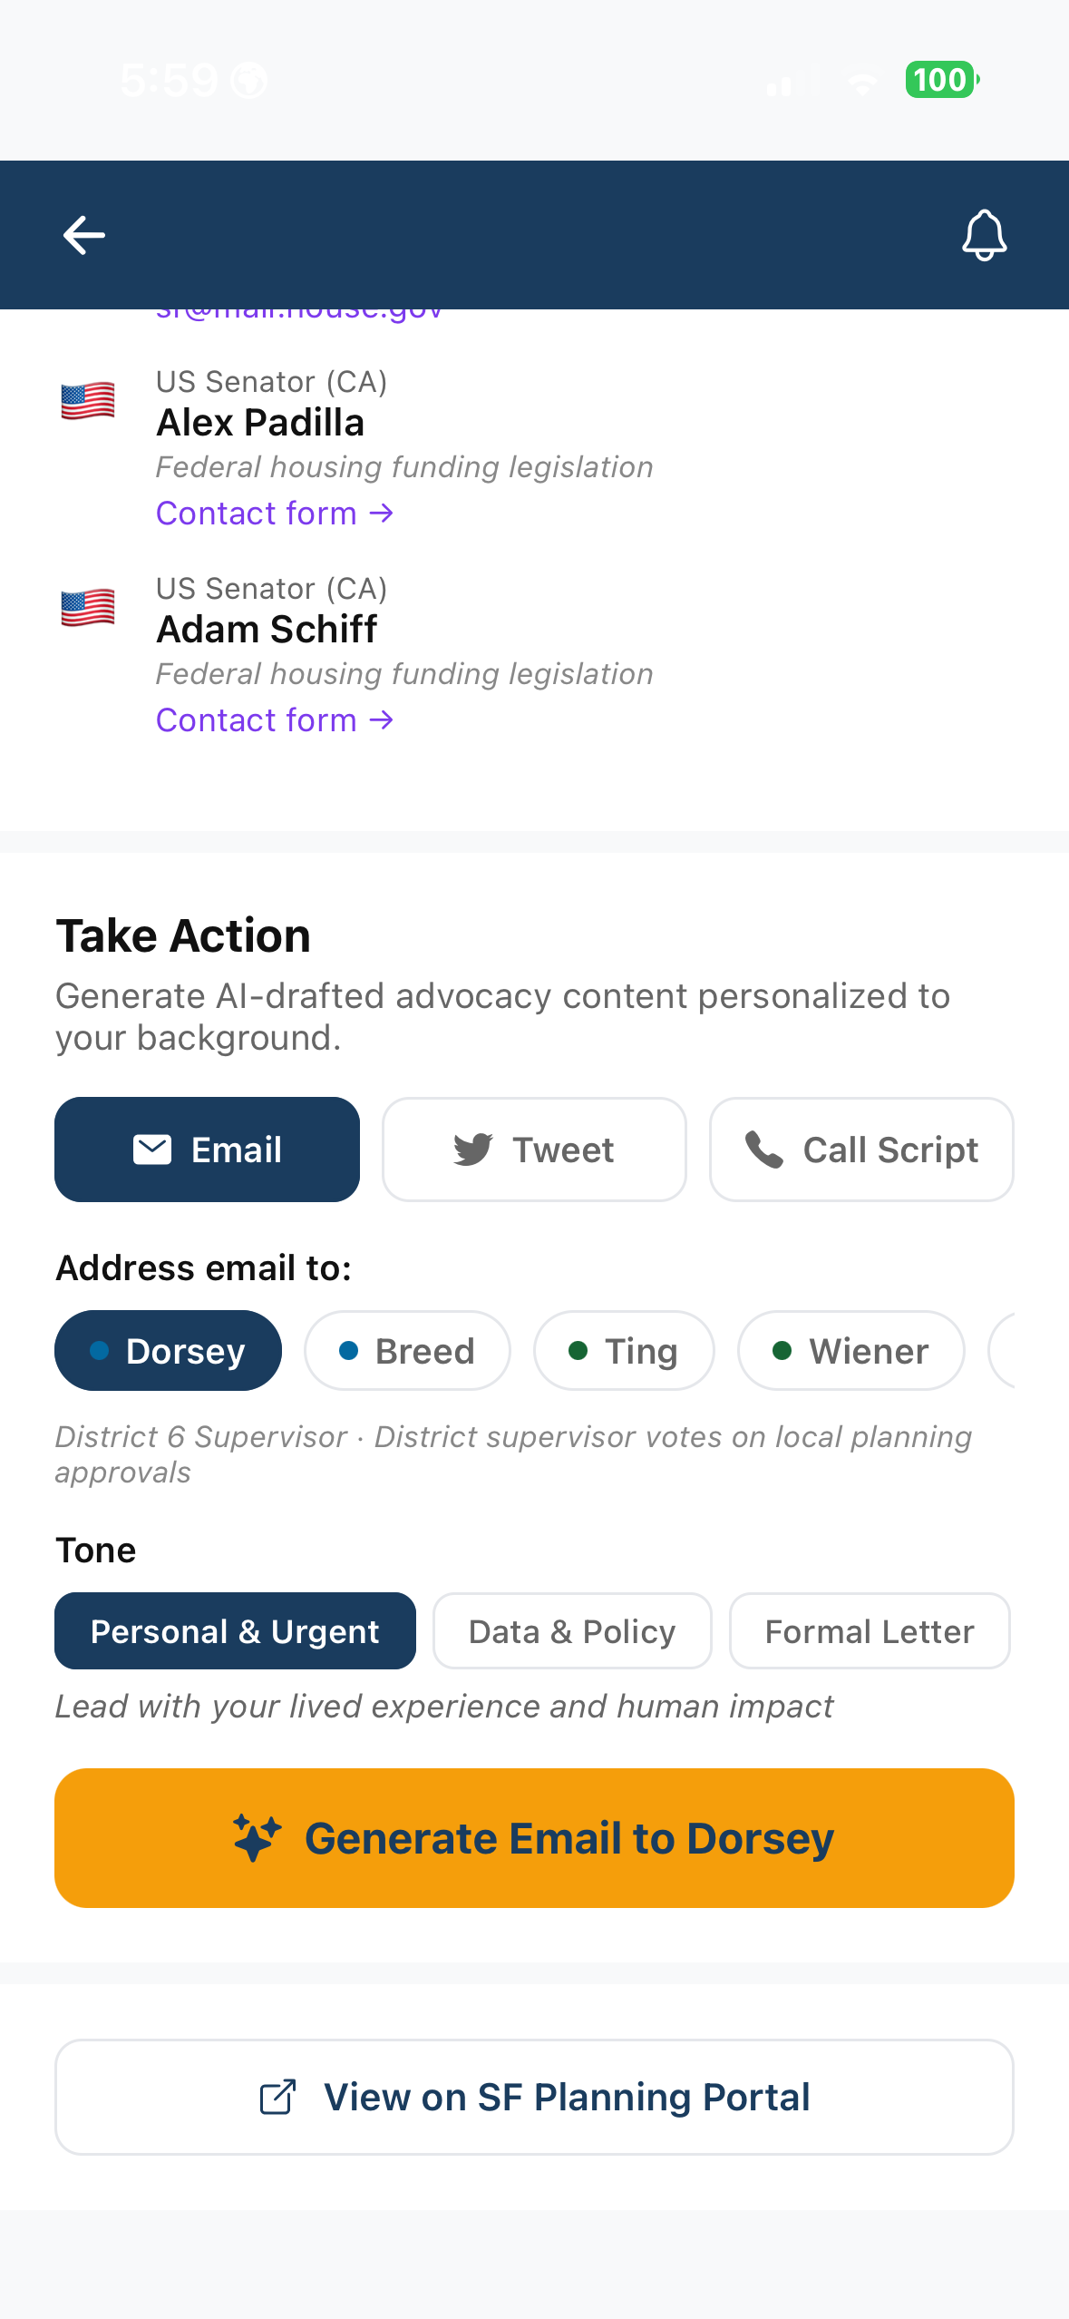The height and width of the screenshot is (2319, 1069).
Task: Tap the external link icon for Planning Portal
Action: (x=278, y=2097)
